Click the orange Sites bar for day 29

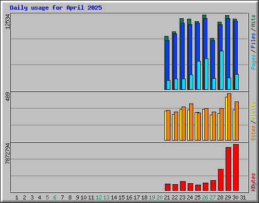click(x=229, y=117)
